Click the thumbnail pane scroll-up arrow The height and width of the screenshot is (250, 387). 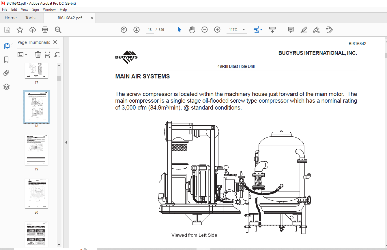(x=59, y=66)
